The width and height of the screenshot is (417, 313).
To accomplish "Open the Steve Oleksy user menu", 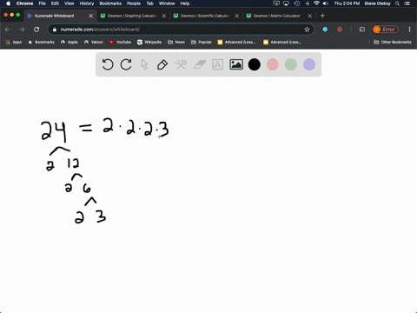I will pos(377,3).
